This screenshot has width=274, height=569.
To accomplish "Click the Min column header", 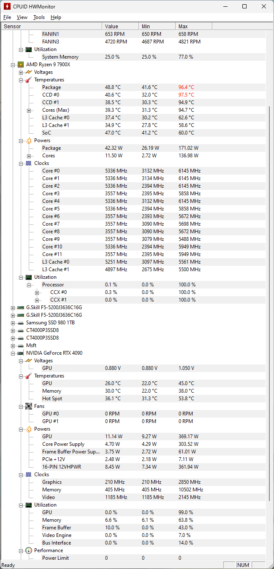I will [157, 26].
